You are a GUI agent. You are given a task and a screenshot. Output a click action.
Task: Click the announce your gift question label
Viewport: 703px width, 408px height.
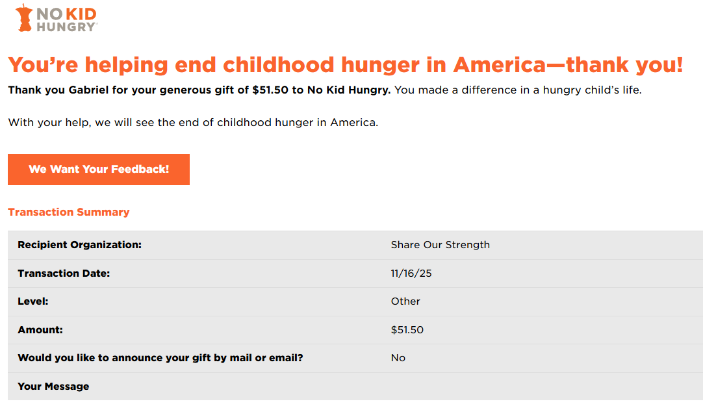[160, 358]
